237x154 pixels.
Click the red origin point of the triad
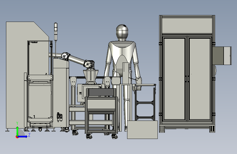tap(17, 137)
